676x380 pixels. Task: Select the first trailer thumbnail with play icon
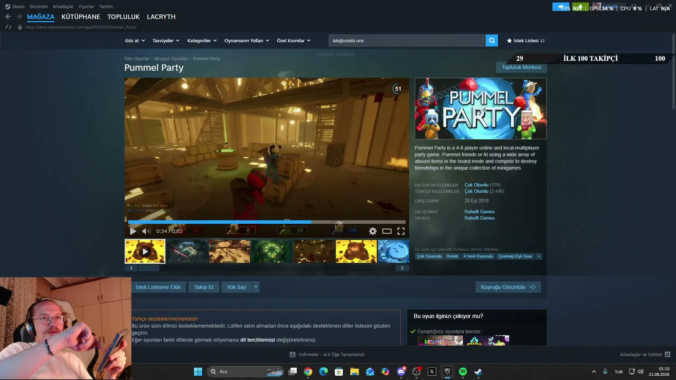(145, 251)
